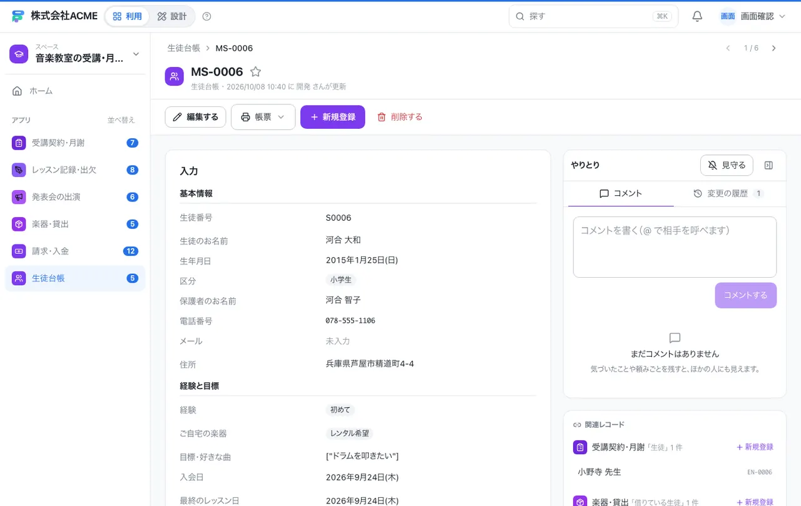Open notifications bell icon
The image size is (801, 506).
(697, 16)
